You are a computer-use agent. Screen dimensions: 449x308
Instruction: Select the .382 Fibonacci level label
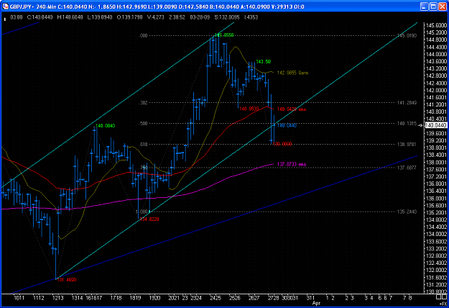[143, 103]
